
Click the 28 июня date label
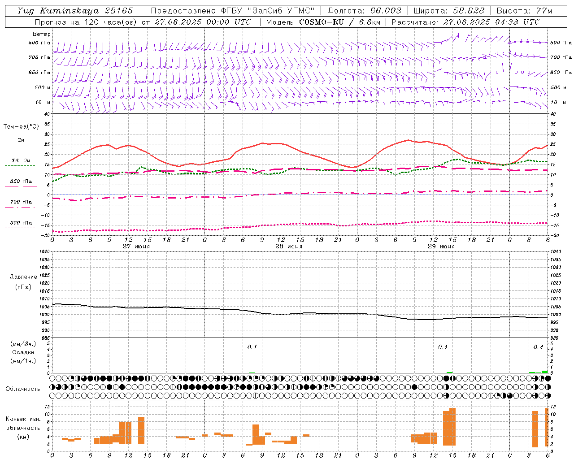(x=289, y=246)
